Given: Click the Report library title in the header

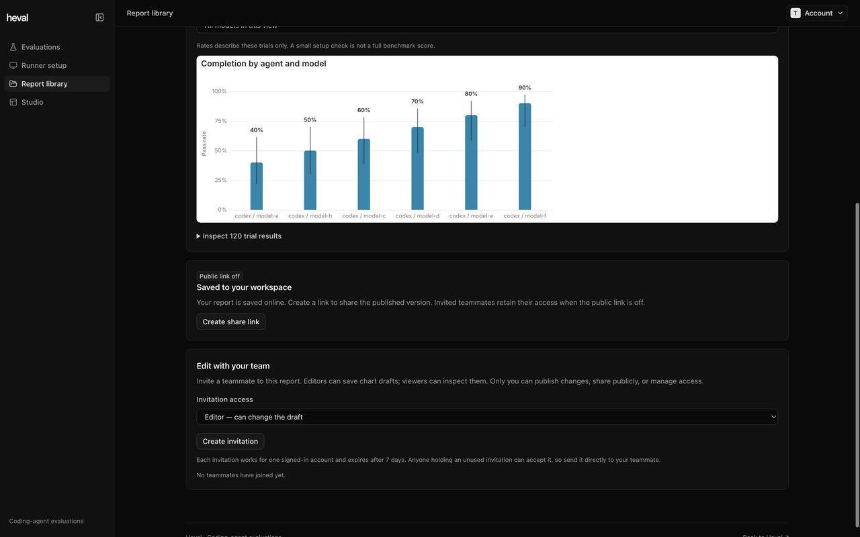Looking at the screenshot, I should [150, 13].
